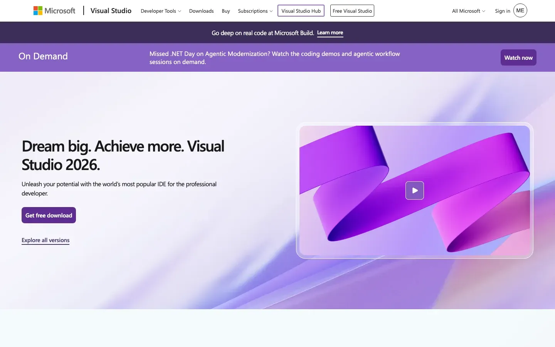Image resolution: width=555 pixels, height=347 pixels.
Task: Expand the Subscriptions dropdown
Action: coord(255,11)
